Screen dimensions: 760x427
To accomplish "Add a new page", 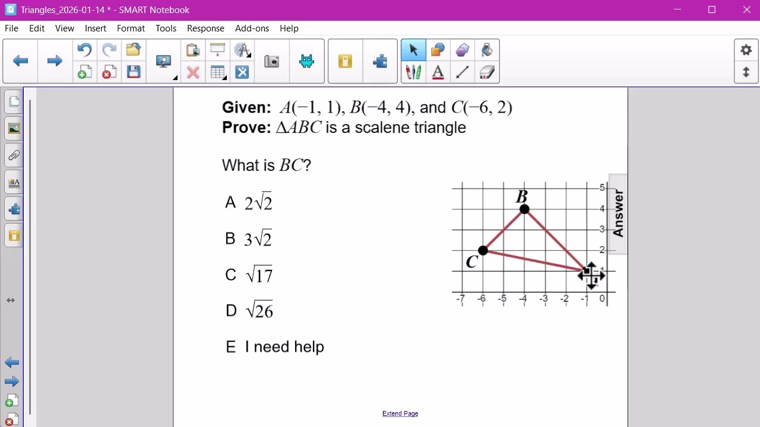I will pos(84,72).
